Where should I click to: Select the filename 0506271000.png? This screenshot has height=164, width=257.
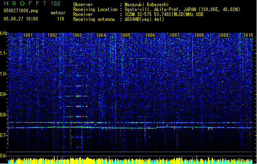pyautogui.click(x=21, y=11)
